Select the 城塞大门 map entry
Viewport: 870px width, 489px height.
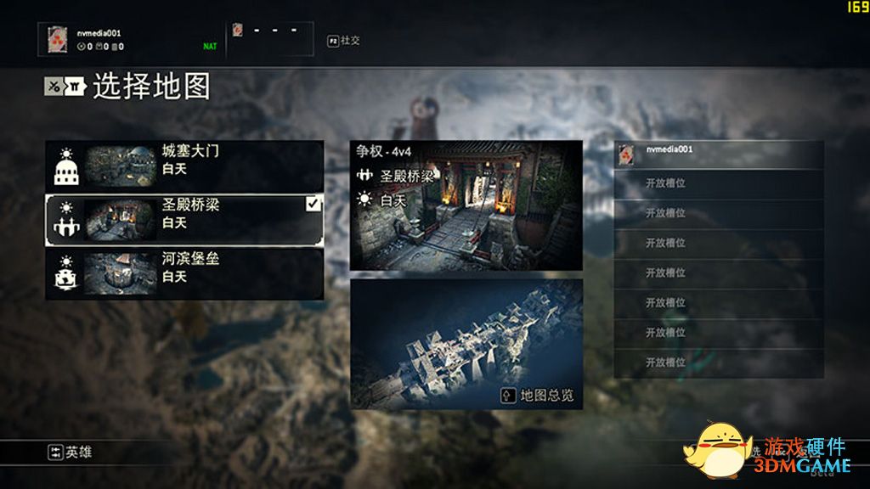[184, 166]
